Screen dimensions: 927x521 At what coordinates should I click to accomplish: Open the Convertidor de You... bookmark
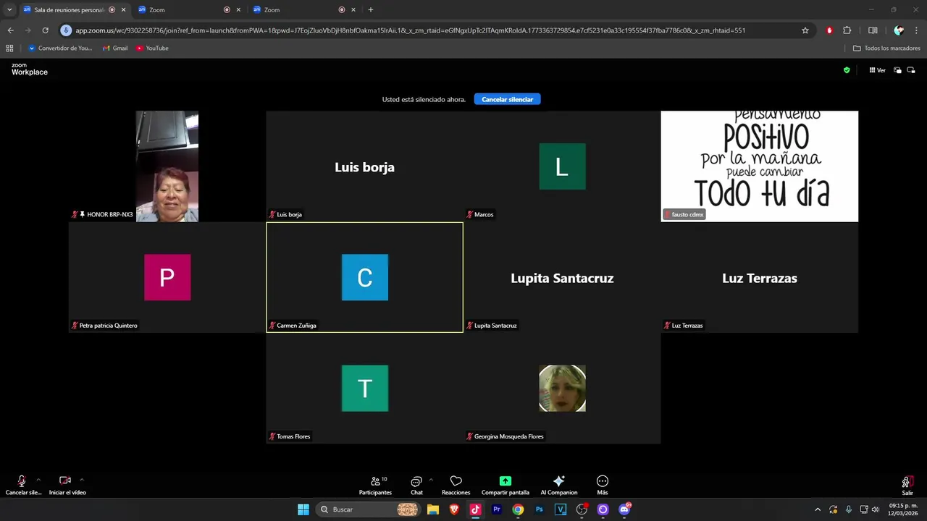point(60,48)
